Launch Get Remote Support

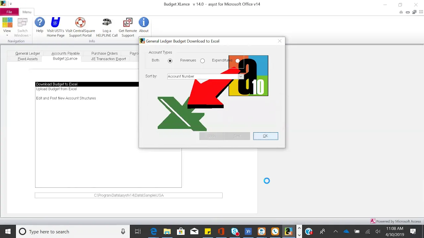click(x=128, y=27)
